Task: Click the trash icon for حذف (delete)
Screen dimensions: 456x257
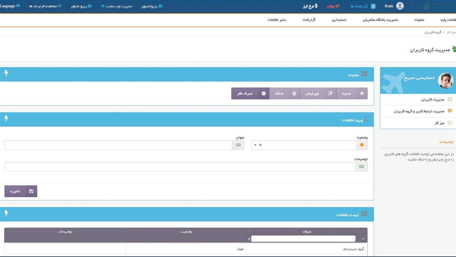Action: pyautogui.click(x=294, y=94)
